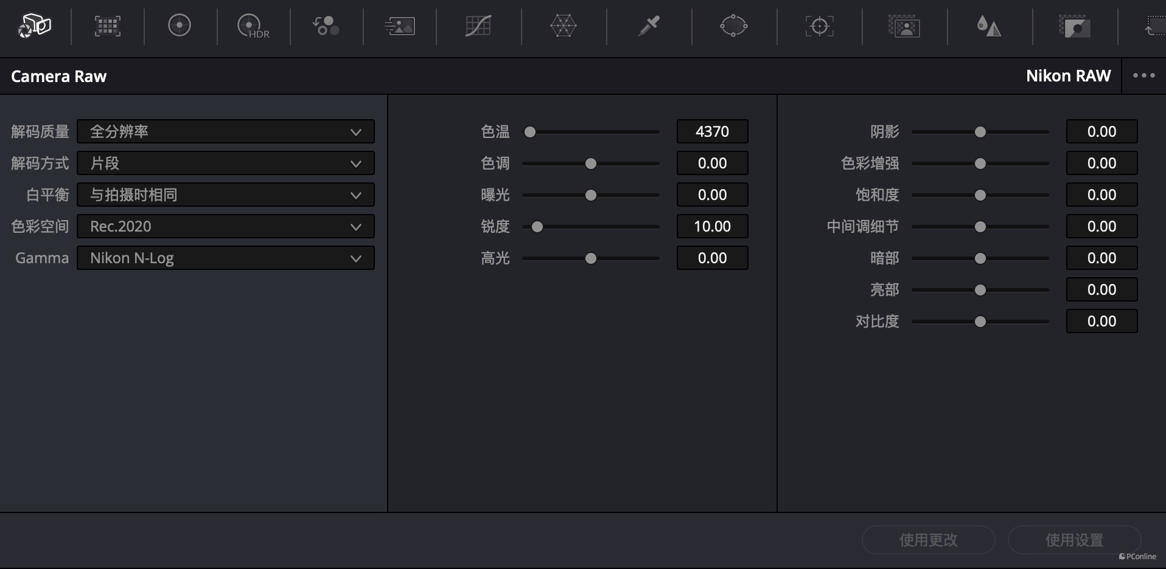This screenshot has width=1166, height=569.
Task: Click the 使用更改 button
Action: point(928,540)
